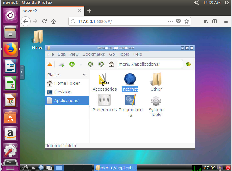
Task: Open the Firefox hamburger menu
Action: (x=226, y=22)
